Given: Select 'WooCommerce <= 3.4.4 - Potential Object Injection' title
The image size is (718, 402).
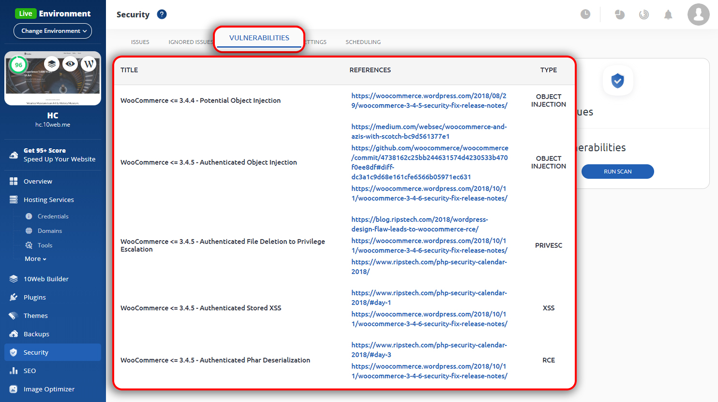Looking at the screenshot, I should point(200,100).
